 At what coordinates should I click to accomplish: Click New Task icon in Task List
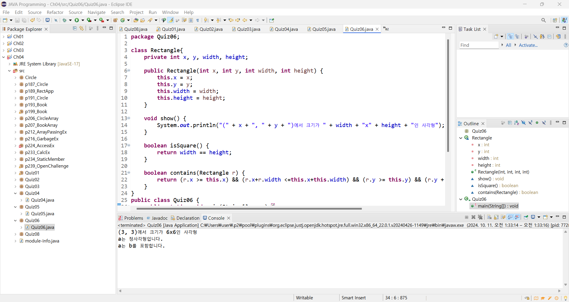point(496,36)
